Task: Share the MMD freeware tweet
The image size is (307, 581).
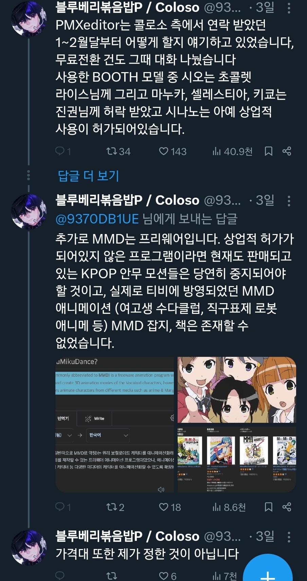Action: pyautogui.click(x=287, y=507)
